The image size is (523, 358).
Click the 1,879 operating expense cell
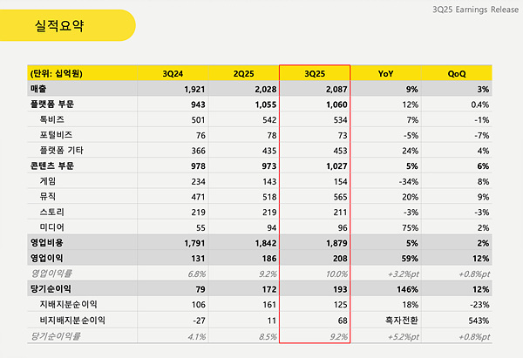(x=332, y=242)
